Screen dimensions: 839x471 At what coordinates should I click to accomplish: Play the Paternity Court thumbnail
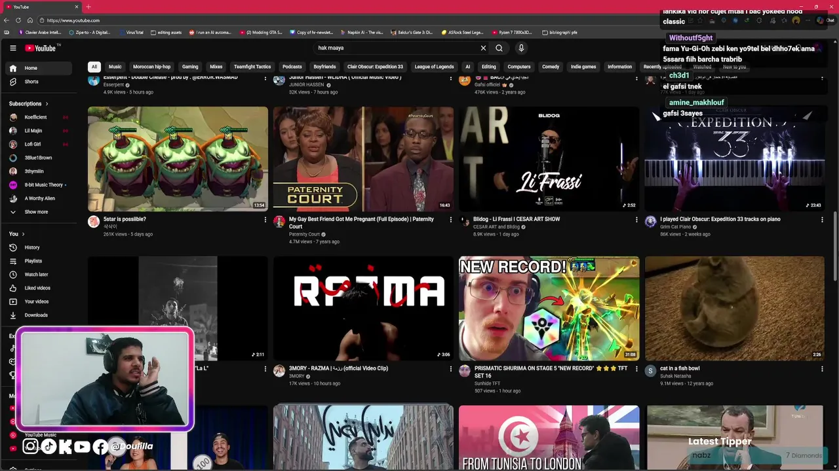pos(363,159)
